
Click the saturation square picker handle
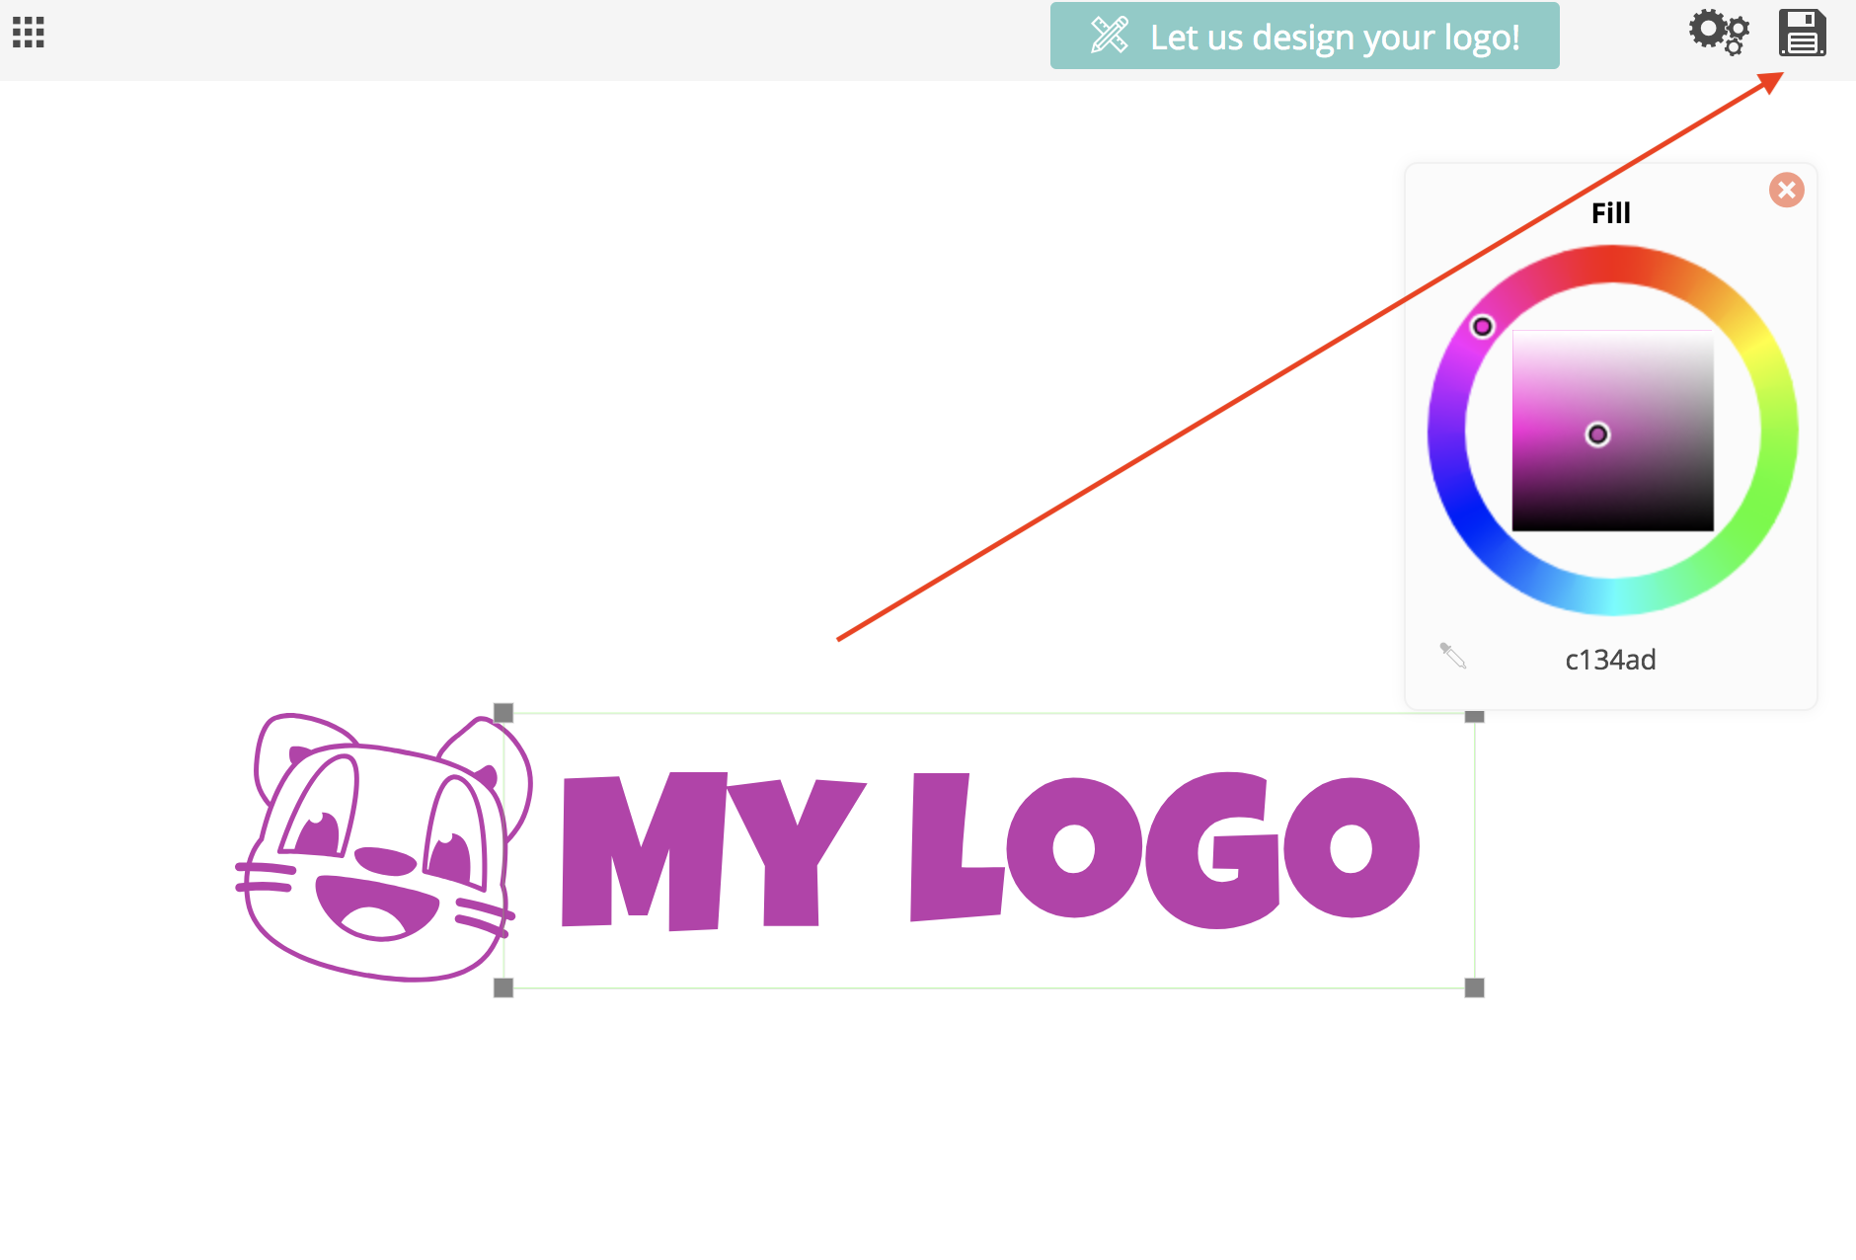click(x=1597, y=434)
